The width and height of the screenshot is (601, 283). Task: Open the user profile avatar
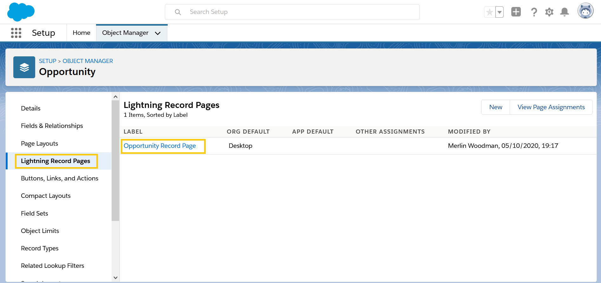pyautogui.click(x=585, y=11)
